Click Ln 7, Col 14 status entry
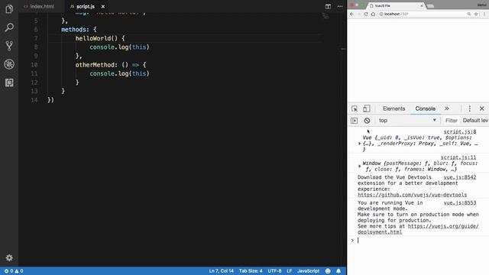This screenshot has width=489, height=275. [x=221, y=271]
